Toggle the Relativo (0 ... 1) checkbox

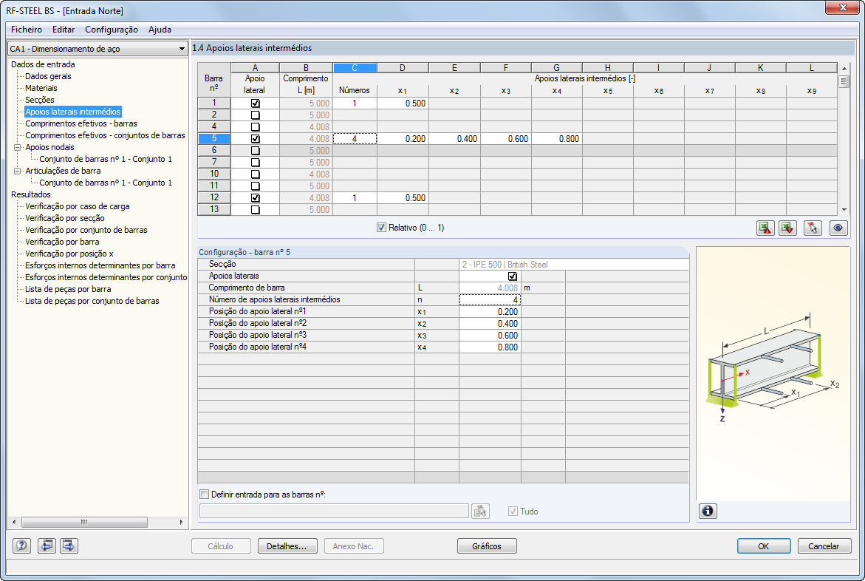point(381,228)
